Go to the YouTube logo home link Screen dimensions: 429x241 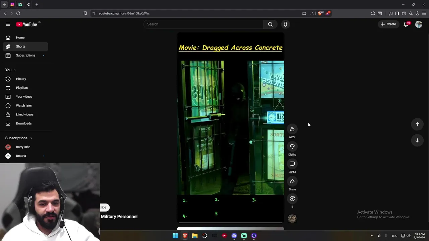pyautogui.click(x=26, y=24)
